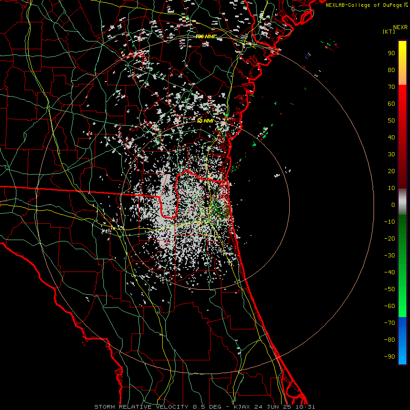The image size is (410, 410).
Task: Click the 0.5 DEG elevation text
Action: pos(207,407)
